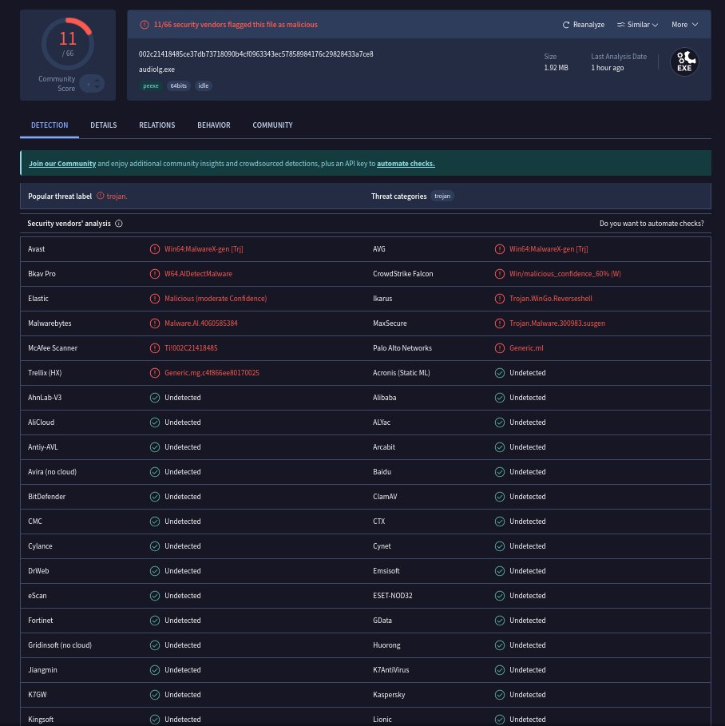Viewport: 725px width, 726px height.
Task: Click the idle tag
Action: 204,85
